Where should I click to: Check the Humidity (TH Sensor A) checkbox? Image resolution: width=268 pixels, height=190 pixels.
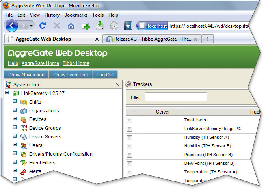point(129,138)
